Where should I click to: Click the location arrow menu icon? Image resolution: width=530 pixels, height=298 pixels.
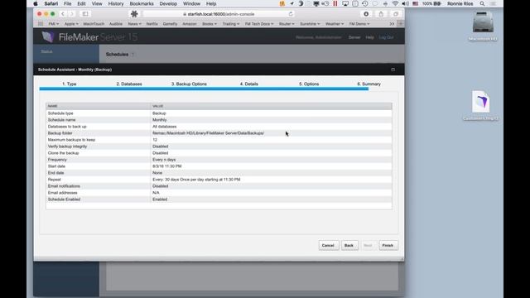[x=291, y=3]
